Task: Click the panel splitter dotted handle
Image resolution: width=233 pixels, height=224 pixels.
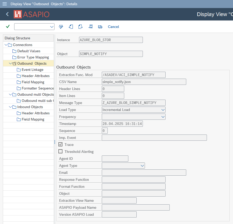Action: click(x=55, y=142)
